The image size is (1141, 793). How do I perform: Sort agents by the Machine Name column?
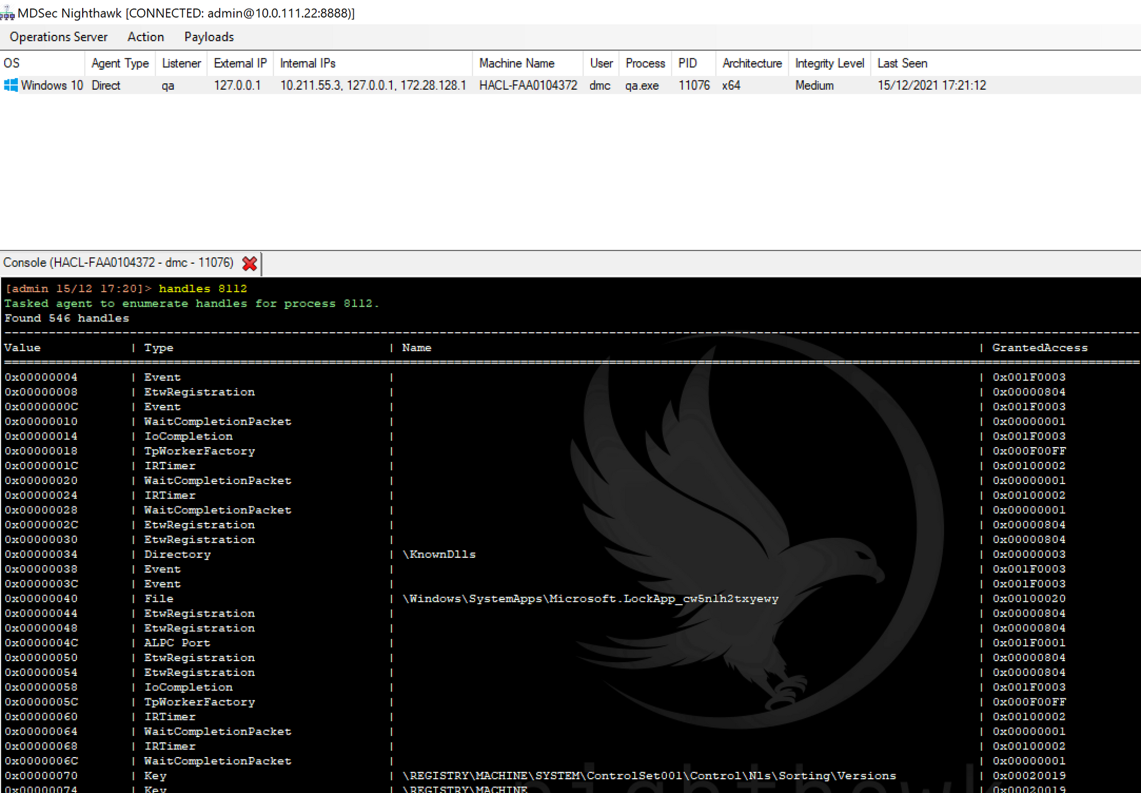517,63
